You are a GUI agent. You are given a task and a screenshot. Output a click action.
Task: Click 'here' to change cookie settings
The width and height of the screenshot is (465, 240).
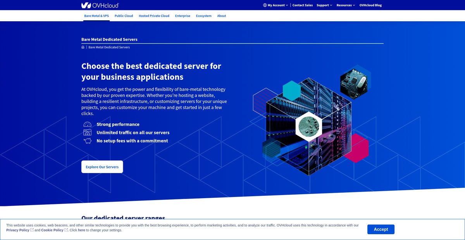click(x=81, y=230)
